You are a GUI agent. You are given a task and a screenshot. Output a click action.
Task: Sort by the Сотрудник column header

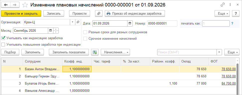coord(42,62)
